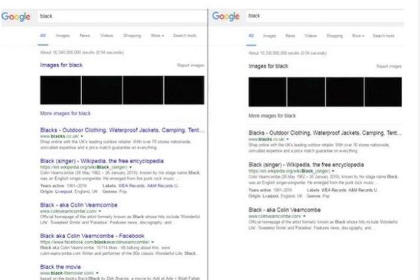420x280 pixels.
Task: Click 'Liverpool' origin link in right window
Action: [x=270, y=196]
